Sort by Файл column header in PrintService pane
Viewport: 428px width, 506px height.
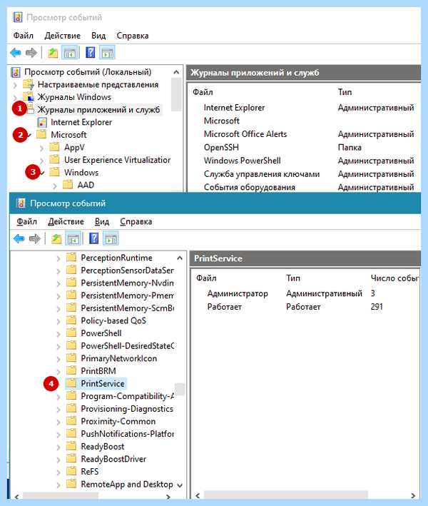206,278
